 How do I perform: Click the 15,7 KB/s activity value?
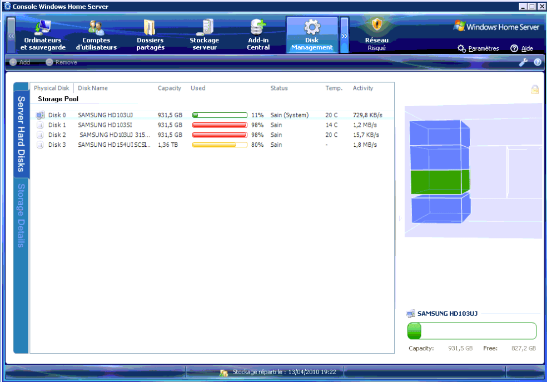pos(366,135)
